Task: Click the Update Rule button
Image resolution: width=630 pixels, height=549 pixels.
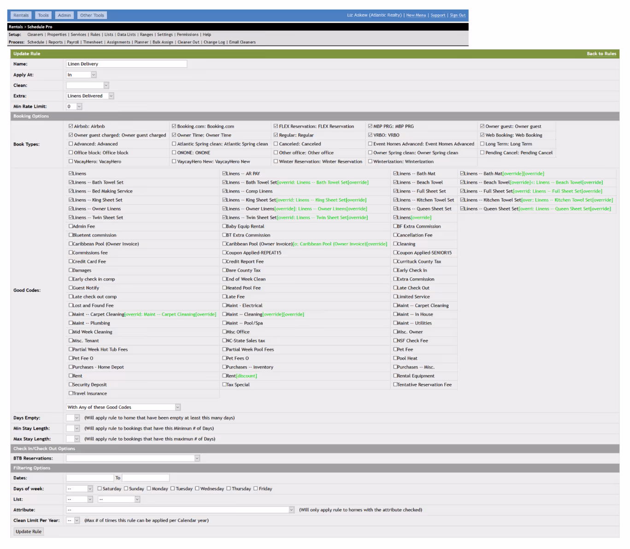Action: click(x=29, y=531)
